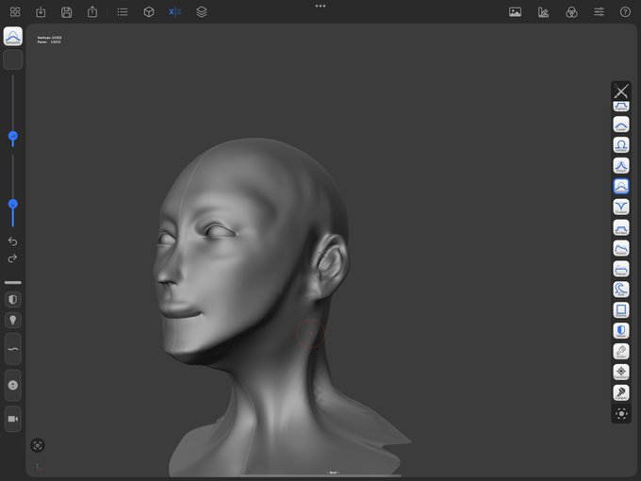Select the Frame square tool
The image size is (641, 481).
[x=621, y=310]
